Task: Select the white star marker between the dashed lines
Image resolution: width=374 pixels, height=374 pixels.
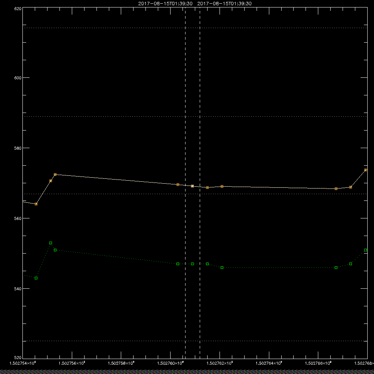Action: [x=193, y=186]
